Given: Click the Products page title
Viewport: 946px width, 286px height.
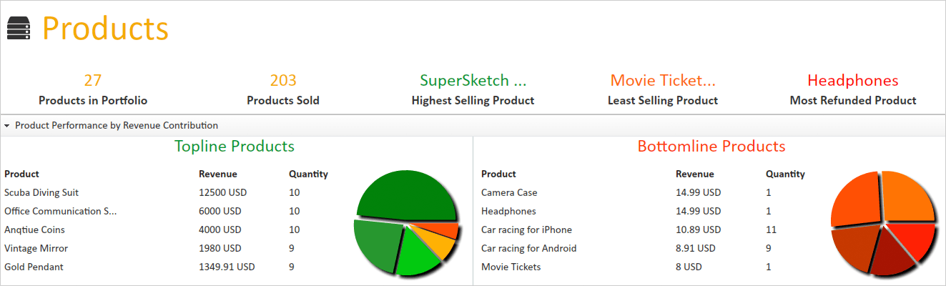Looking at the screenshot, I should [105, 29].
